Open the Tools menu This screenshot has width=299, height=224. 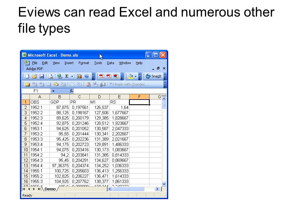pos(98,63)
